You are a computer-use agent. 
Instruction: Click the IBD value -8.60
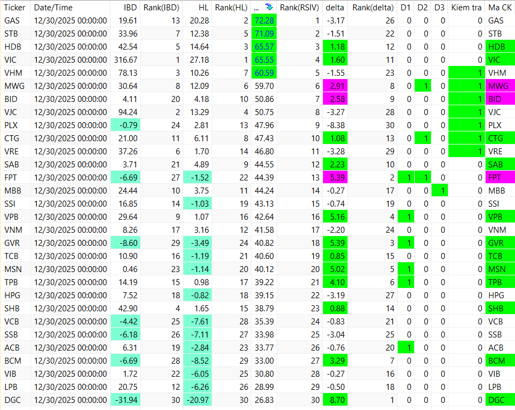(x=125, y=243)
